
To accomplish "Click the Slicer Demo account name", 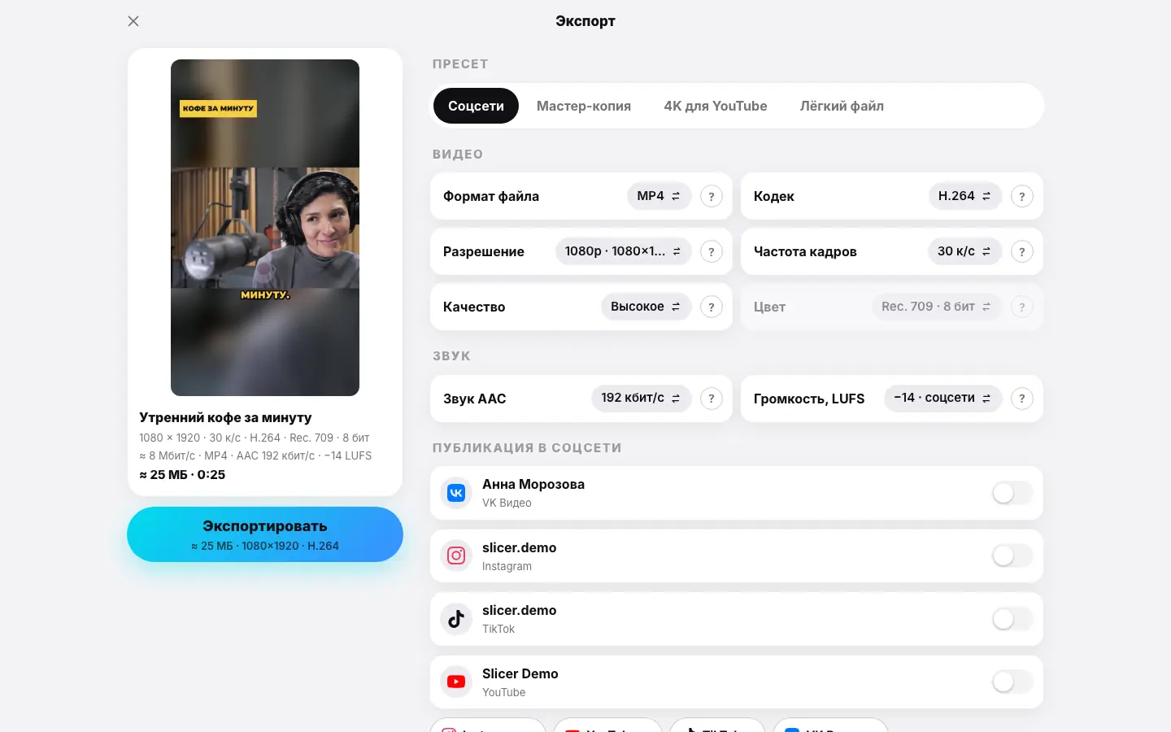I will pos(520,673).
